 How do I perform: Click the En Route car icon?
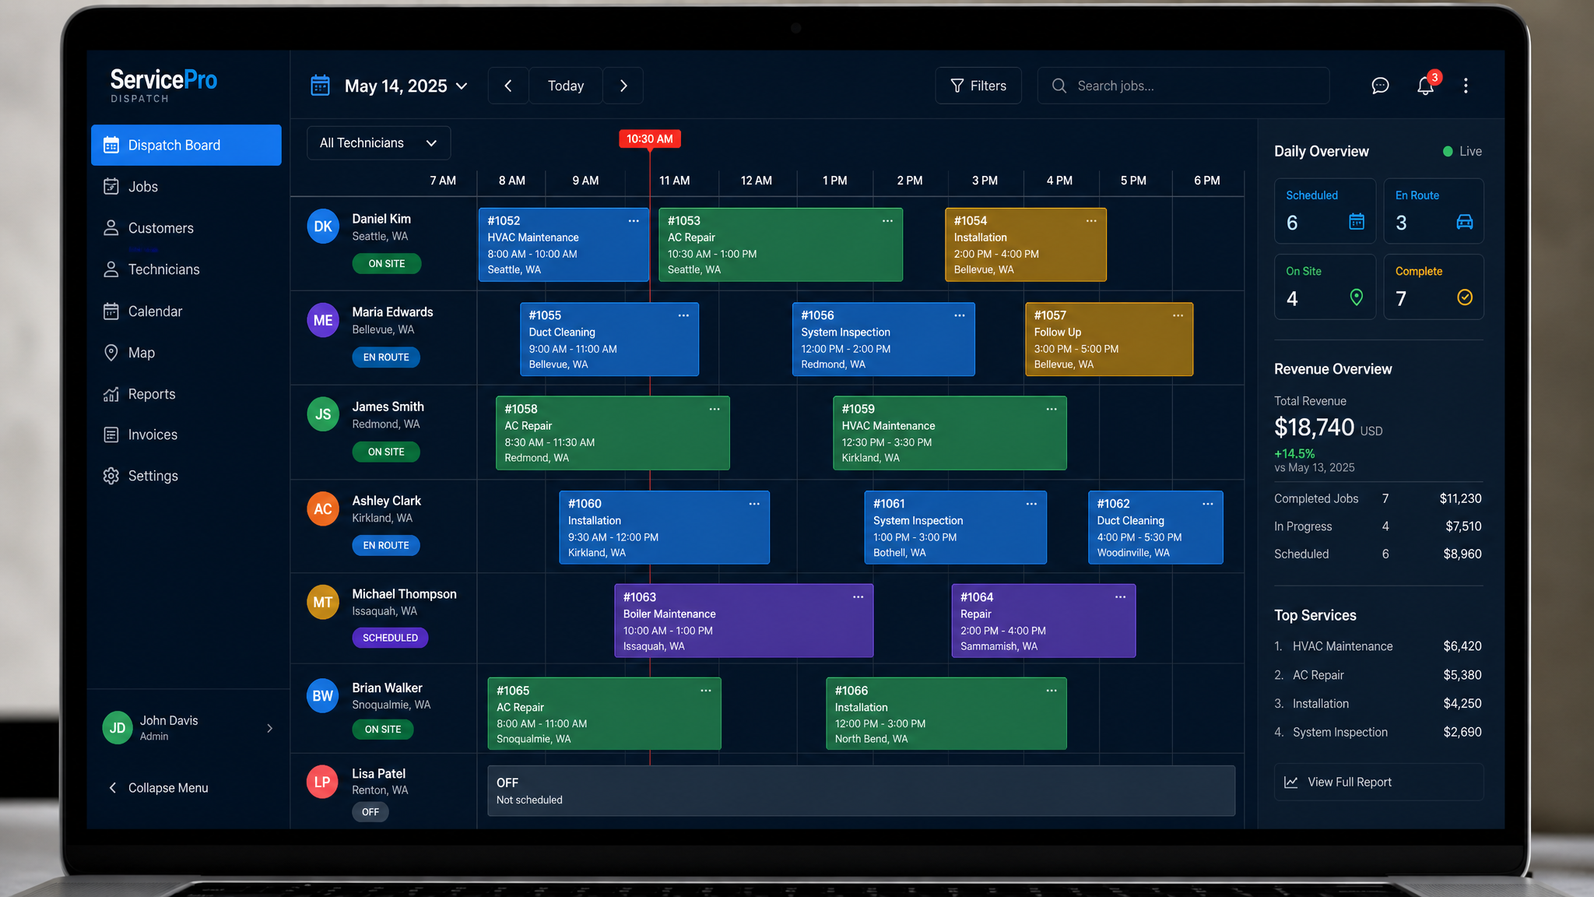(1465, 222)
